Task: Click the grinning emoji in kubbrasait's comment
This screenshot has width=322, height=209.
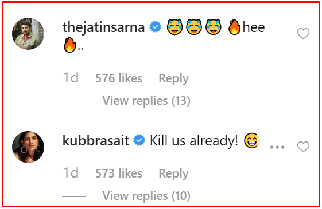Action: (x=251, y=140)
